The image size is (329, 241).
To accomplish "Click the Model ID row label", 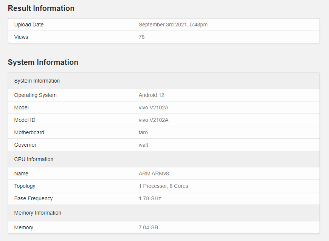I will point(25,120).
